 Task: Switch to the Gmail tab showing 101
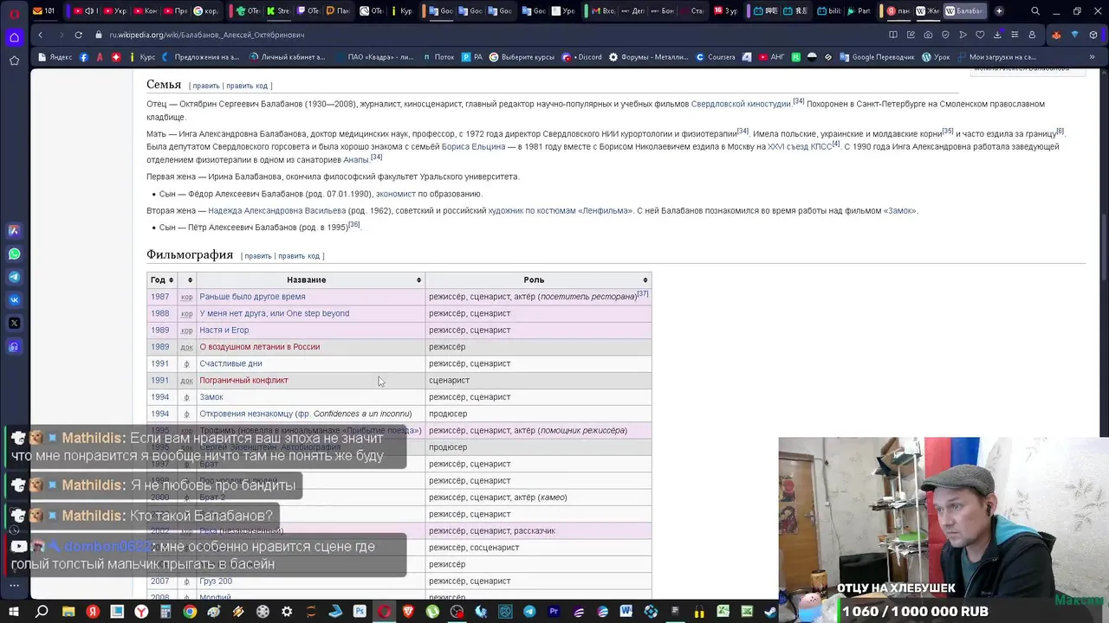coord(44,11)
